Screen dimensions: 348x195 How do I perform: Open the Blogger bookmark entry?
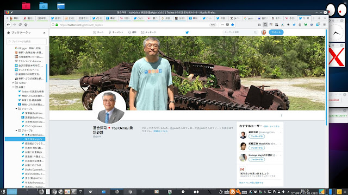[x=29, y=48]
